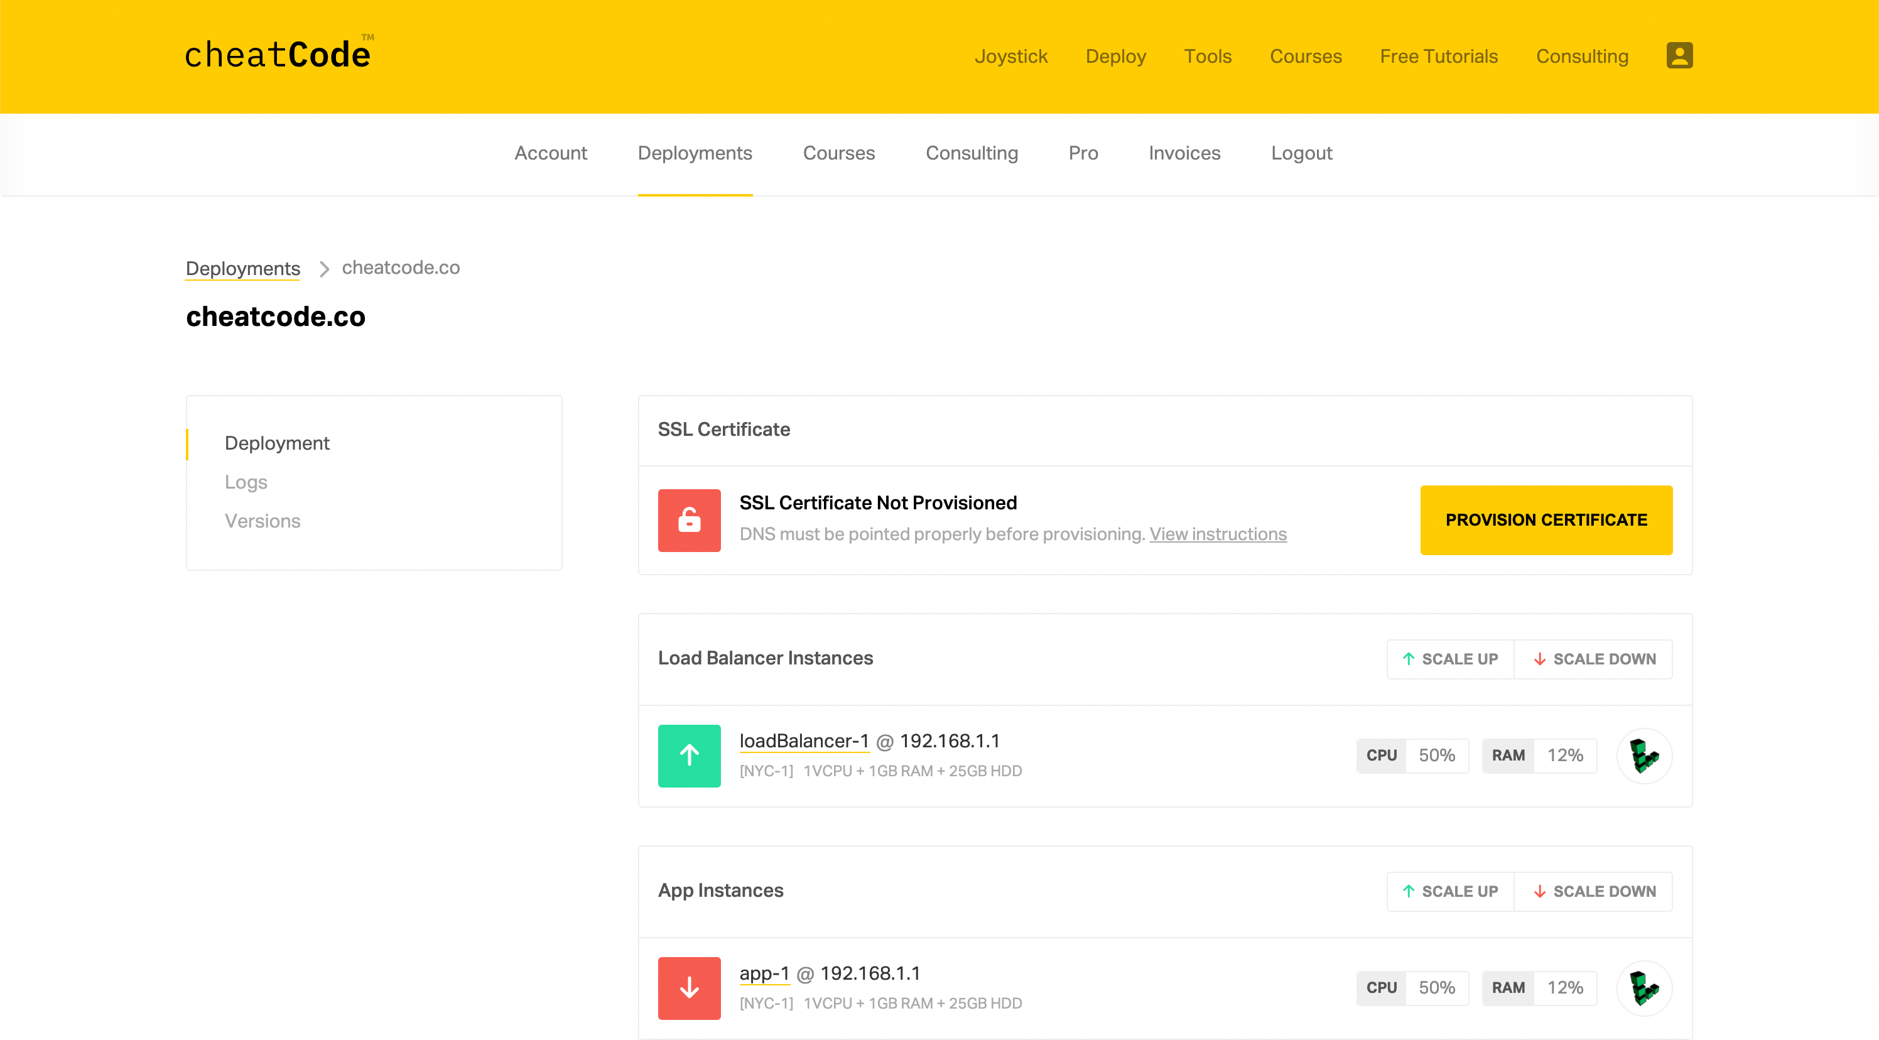Click the Deployments breadcrumb link
The image size is (1879, 1040).
(242, 268)
